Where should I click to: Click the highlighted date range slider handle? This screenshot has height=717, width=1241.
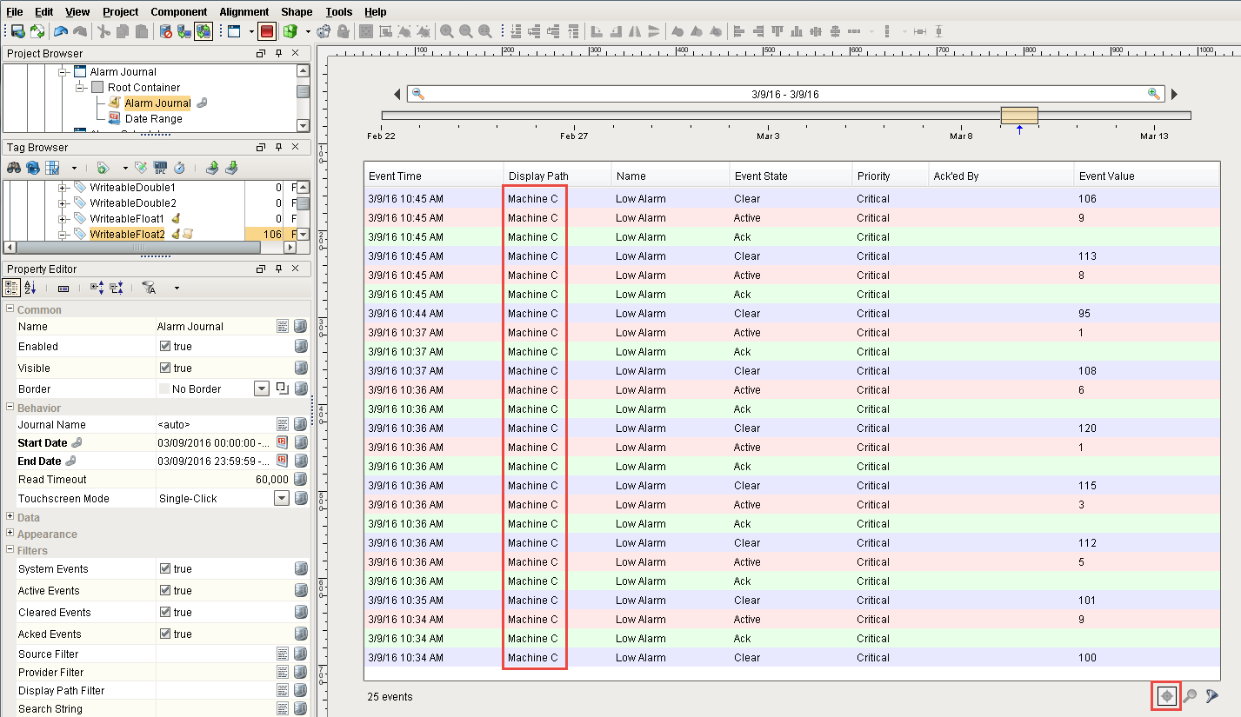[1018, 116]
